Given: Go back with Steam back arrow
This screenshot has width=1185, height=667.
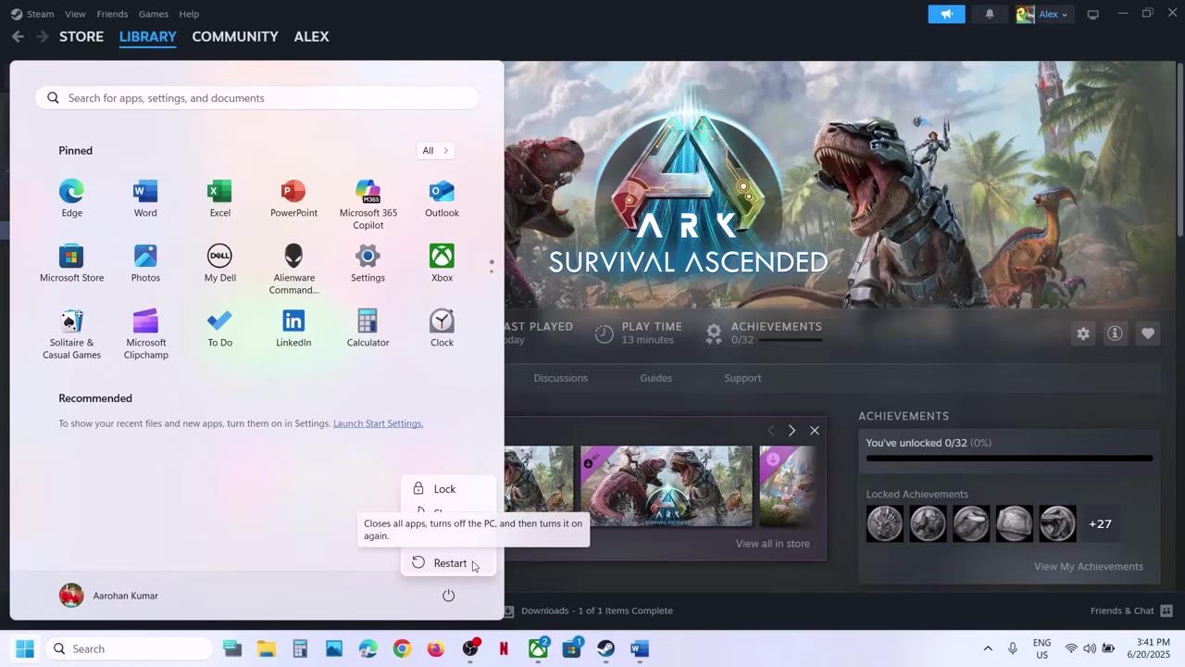Looking at the screenshot, I should 18,36.
